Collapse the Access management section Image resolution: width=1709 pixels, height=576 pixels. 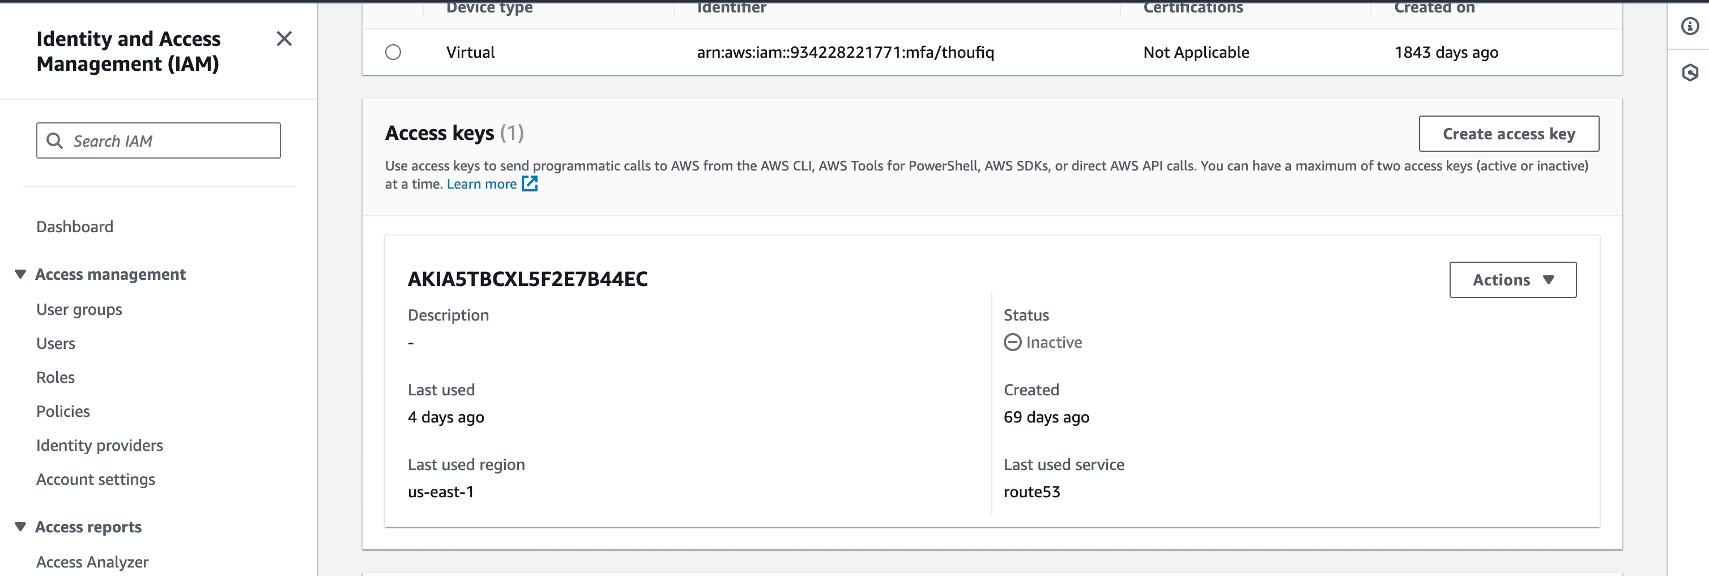pyautogui.click(x=20, y=274)
